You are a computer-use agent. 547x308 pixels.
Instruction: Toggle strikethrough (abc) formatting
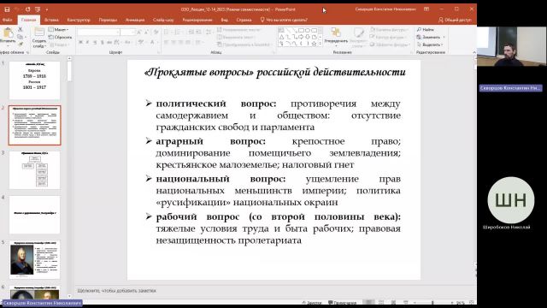[x=109, y=42]
